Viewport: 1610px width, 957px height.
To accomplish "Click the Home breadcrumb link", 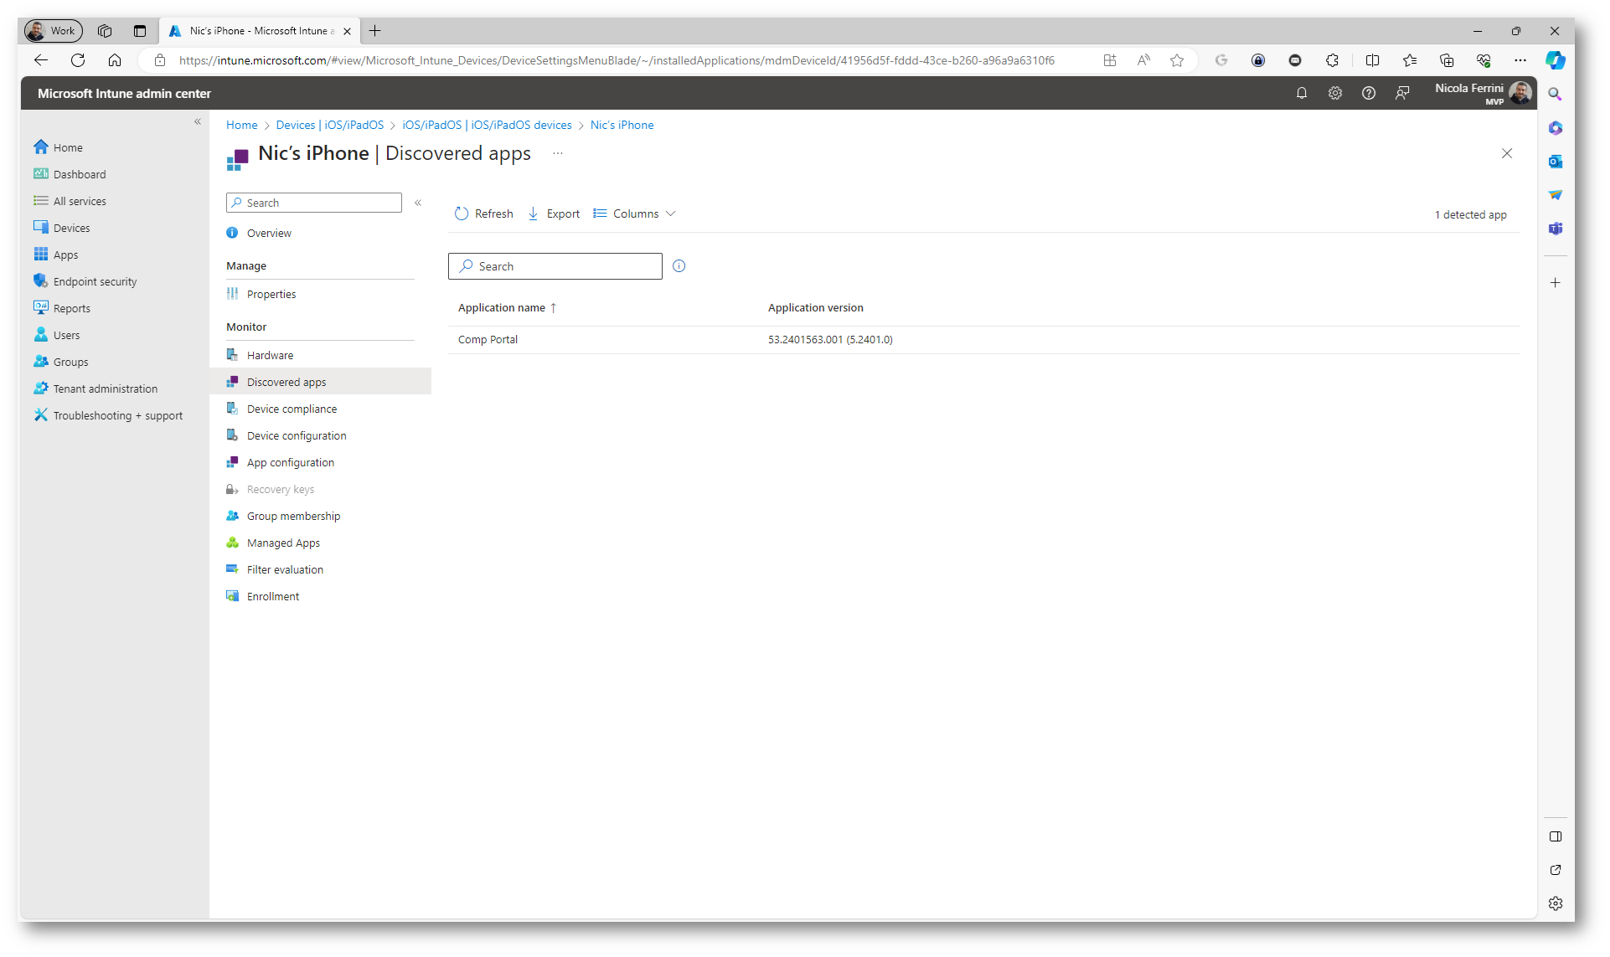I will [x=242, y=125].
